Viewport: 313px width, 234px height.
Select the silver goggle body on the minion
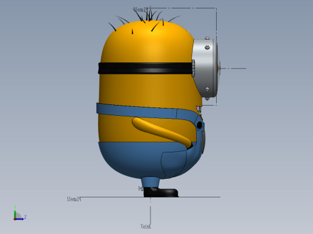click(x=205, y=68)
